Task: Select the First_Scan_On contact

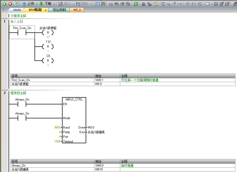Action: click(22, 32)
